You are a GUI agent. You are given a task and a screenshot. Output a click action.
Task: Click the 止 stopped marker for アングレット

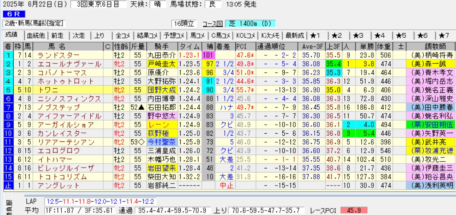point(8,185)
